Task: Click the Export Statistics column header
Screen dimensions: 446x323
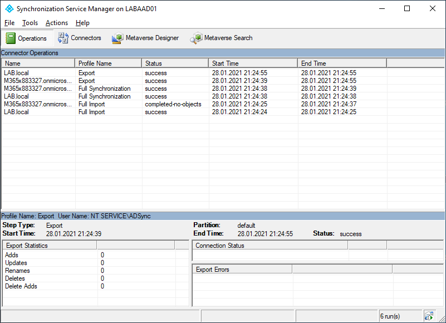Action: tap(50, 245)
